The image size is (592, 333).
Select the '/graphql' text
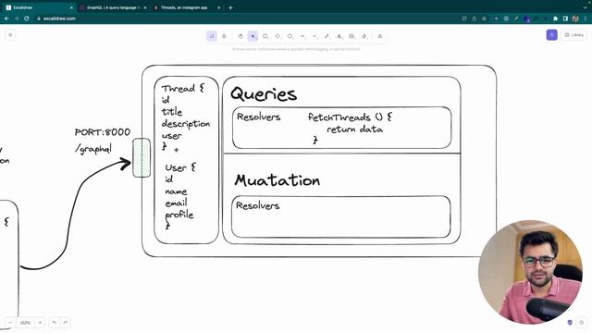point(93,149)
